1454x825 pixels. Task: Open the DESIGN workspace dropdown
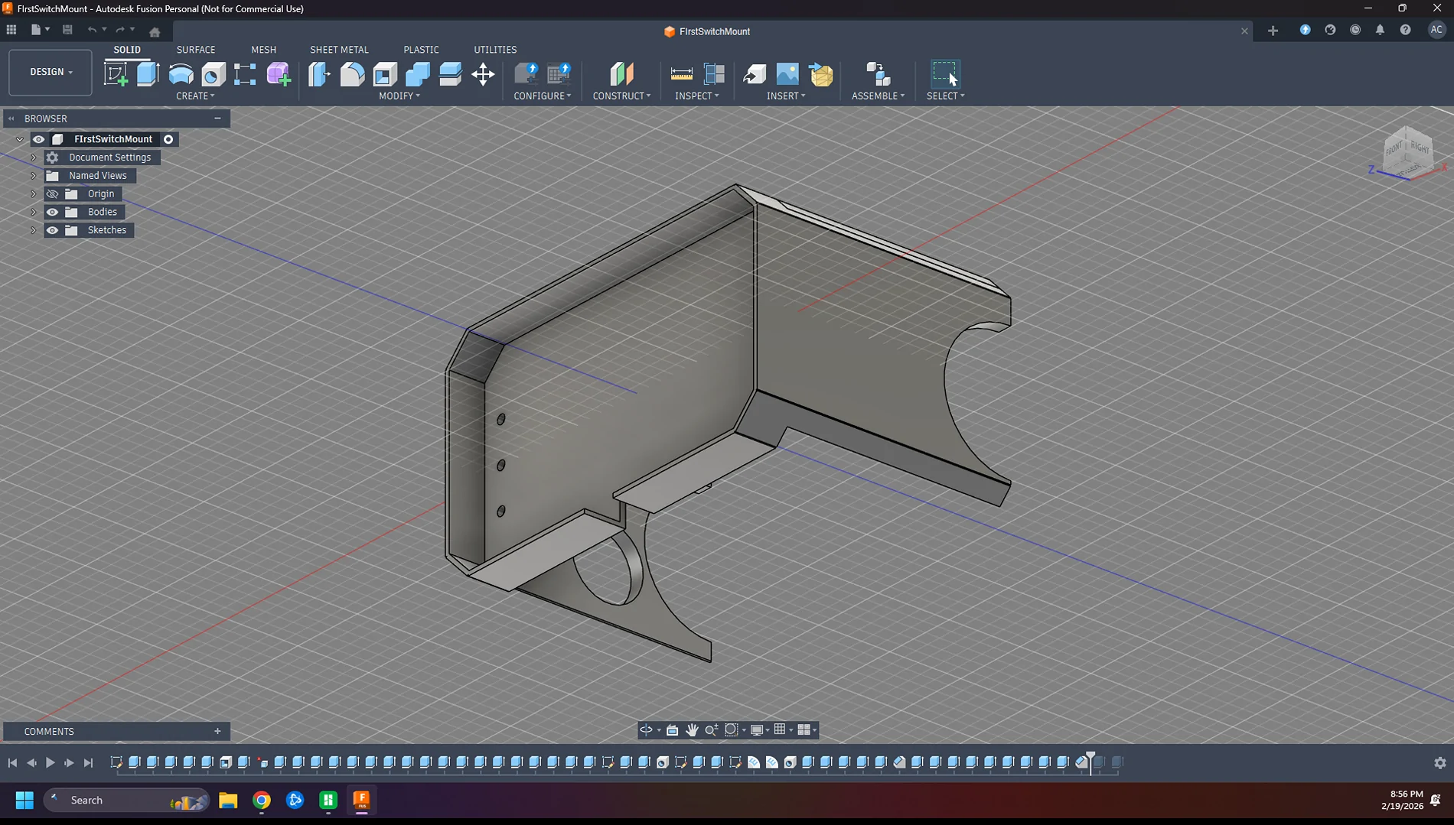[x=51, y=72]
